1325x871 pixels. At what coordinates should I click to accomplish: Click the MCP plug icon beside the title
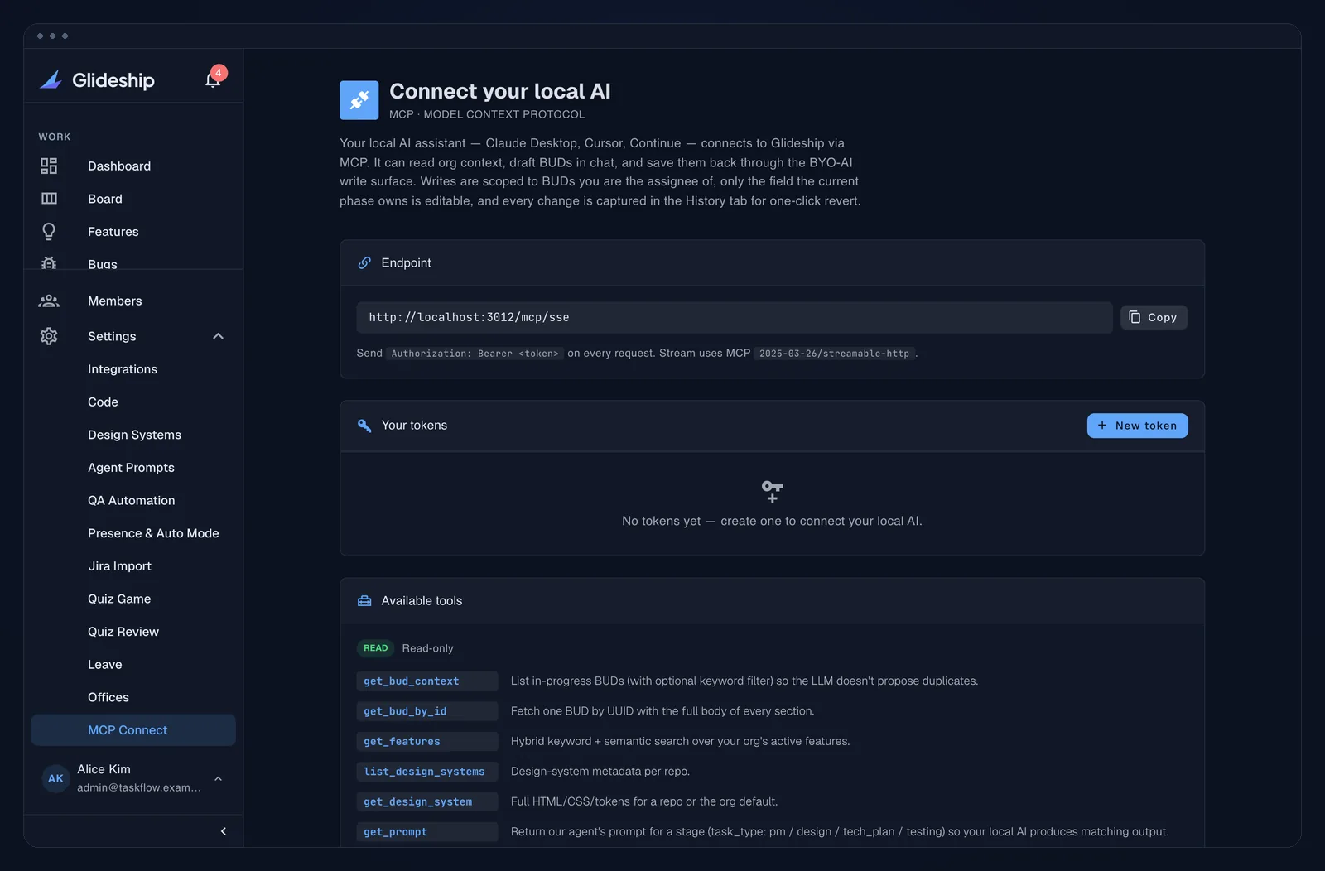359,100
